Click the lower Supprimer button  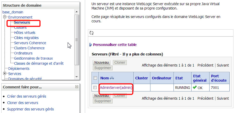click(103, 101)
